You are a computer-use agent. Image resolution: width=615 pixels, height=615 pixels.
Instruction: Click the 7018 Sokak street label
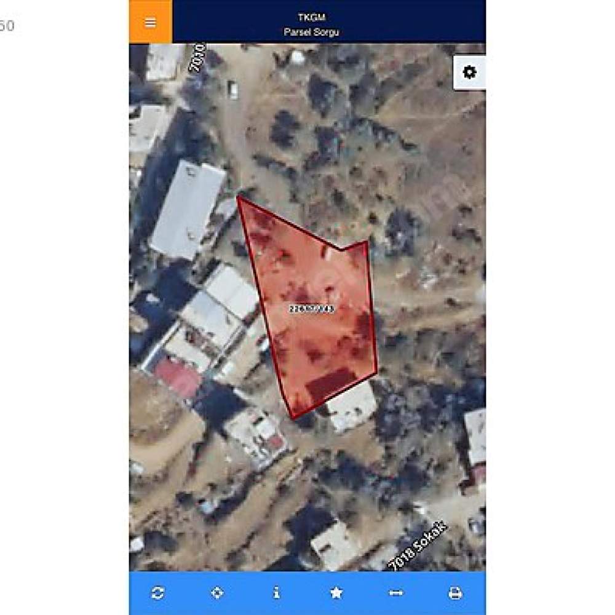pyautogui.click(x=418, y=546)
